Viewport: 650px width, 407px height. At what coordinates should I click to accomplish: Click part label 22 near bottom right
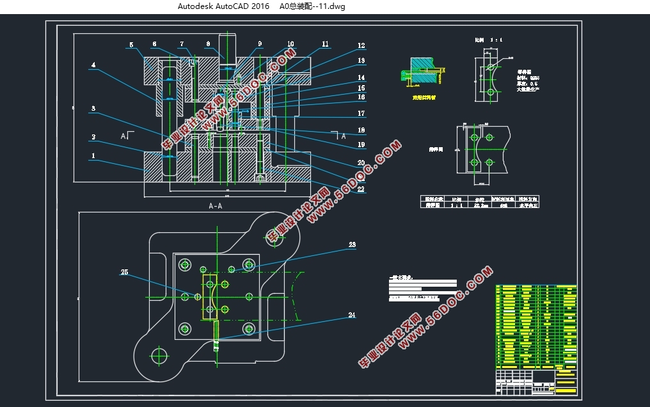point(361,189)
